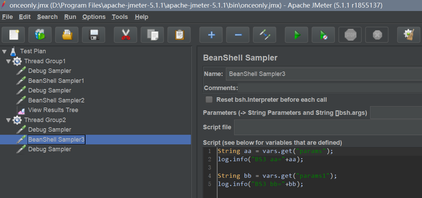The height and width of the screenshot is (198, 422).
Task: Start the test with green play icon
Action: pos(296,35)
